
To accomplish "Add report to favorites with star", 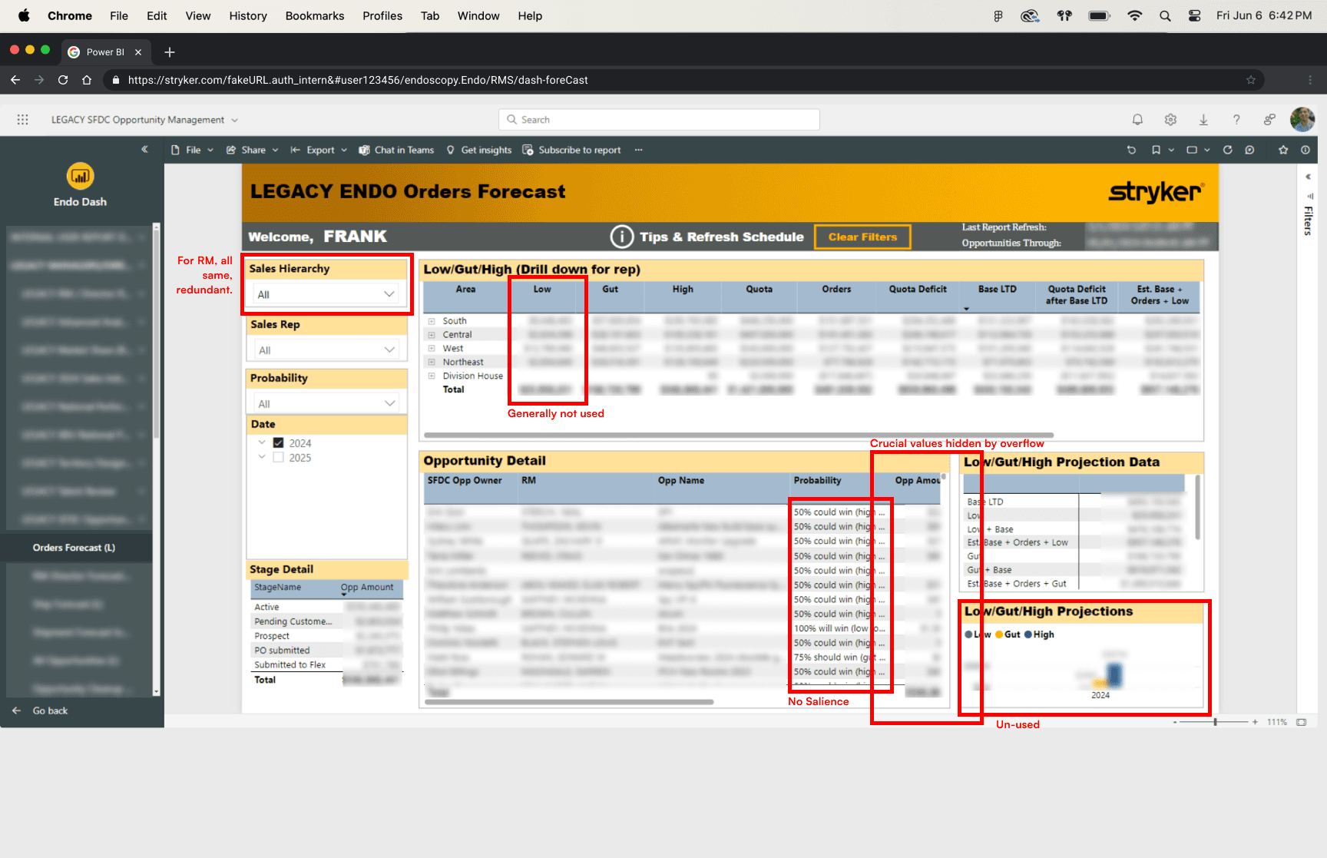I will click(1283, 150).
